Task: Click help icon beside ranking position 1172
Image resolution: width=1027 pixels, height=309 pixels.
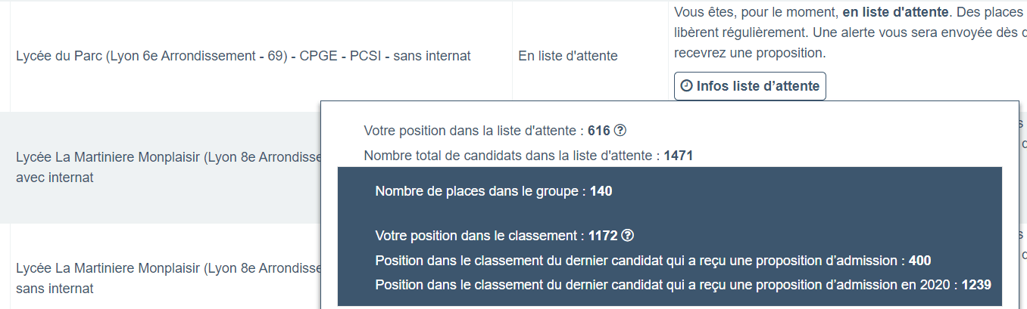Action: pos(627,235)
